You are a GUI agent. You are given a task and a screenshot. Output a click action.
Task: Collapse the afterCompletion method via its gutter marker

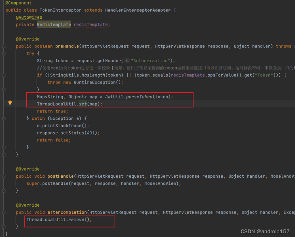3,212
